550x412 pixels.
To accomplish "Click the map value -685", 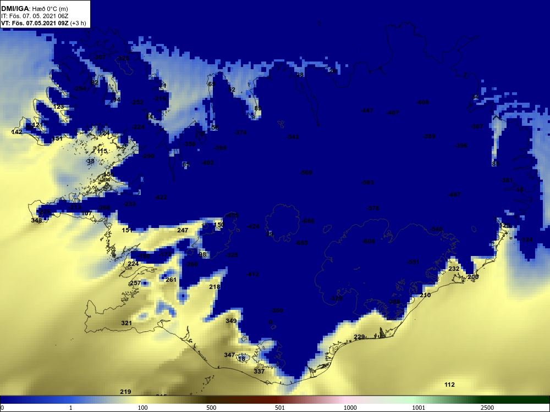I will (x=302, y=243).
